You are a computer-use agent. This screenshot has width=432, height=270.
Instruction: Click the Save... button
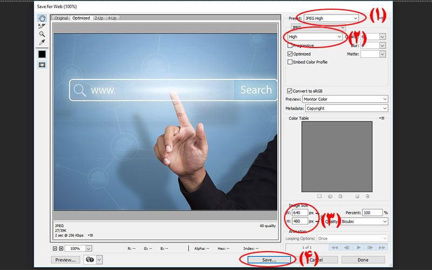click(x=269, y=260)
